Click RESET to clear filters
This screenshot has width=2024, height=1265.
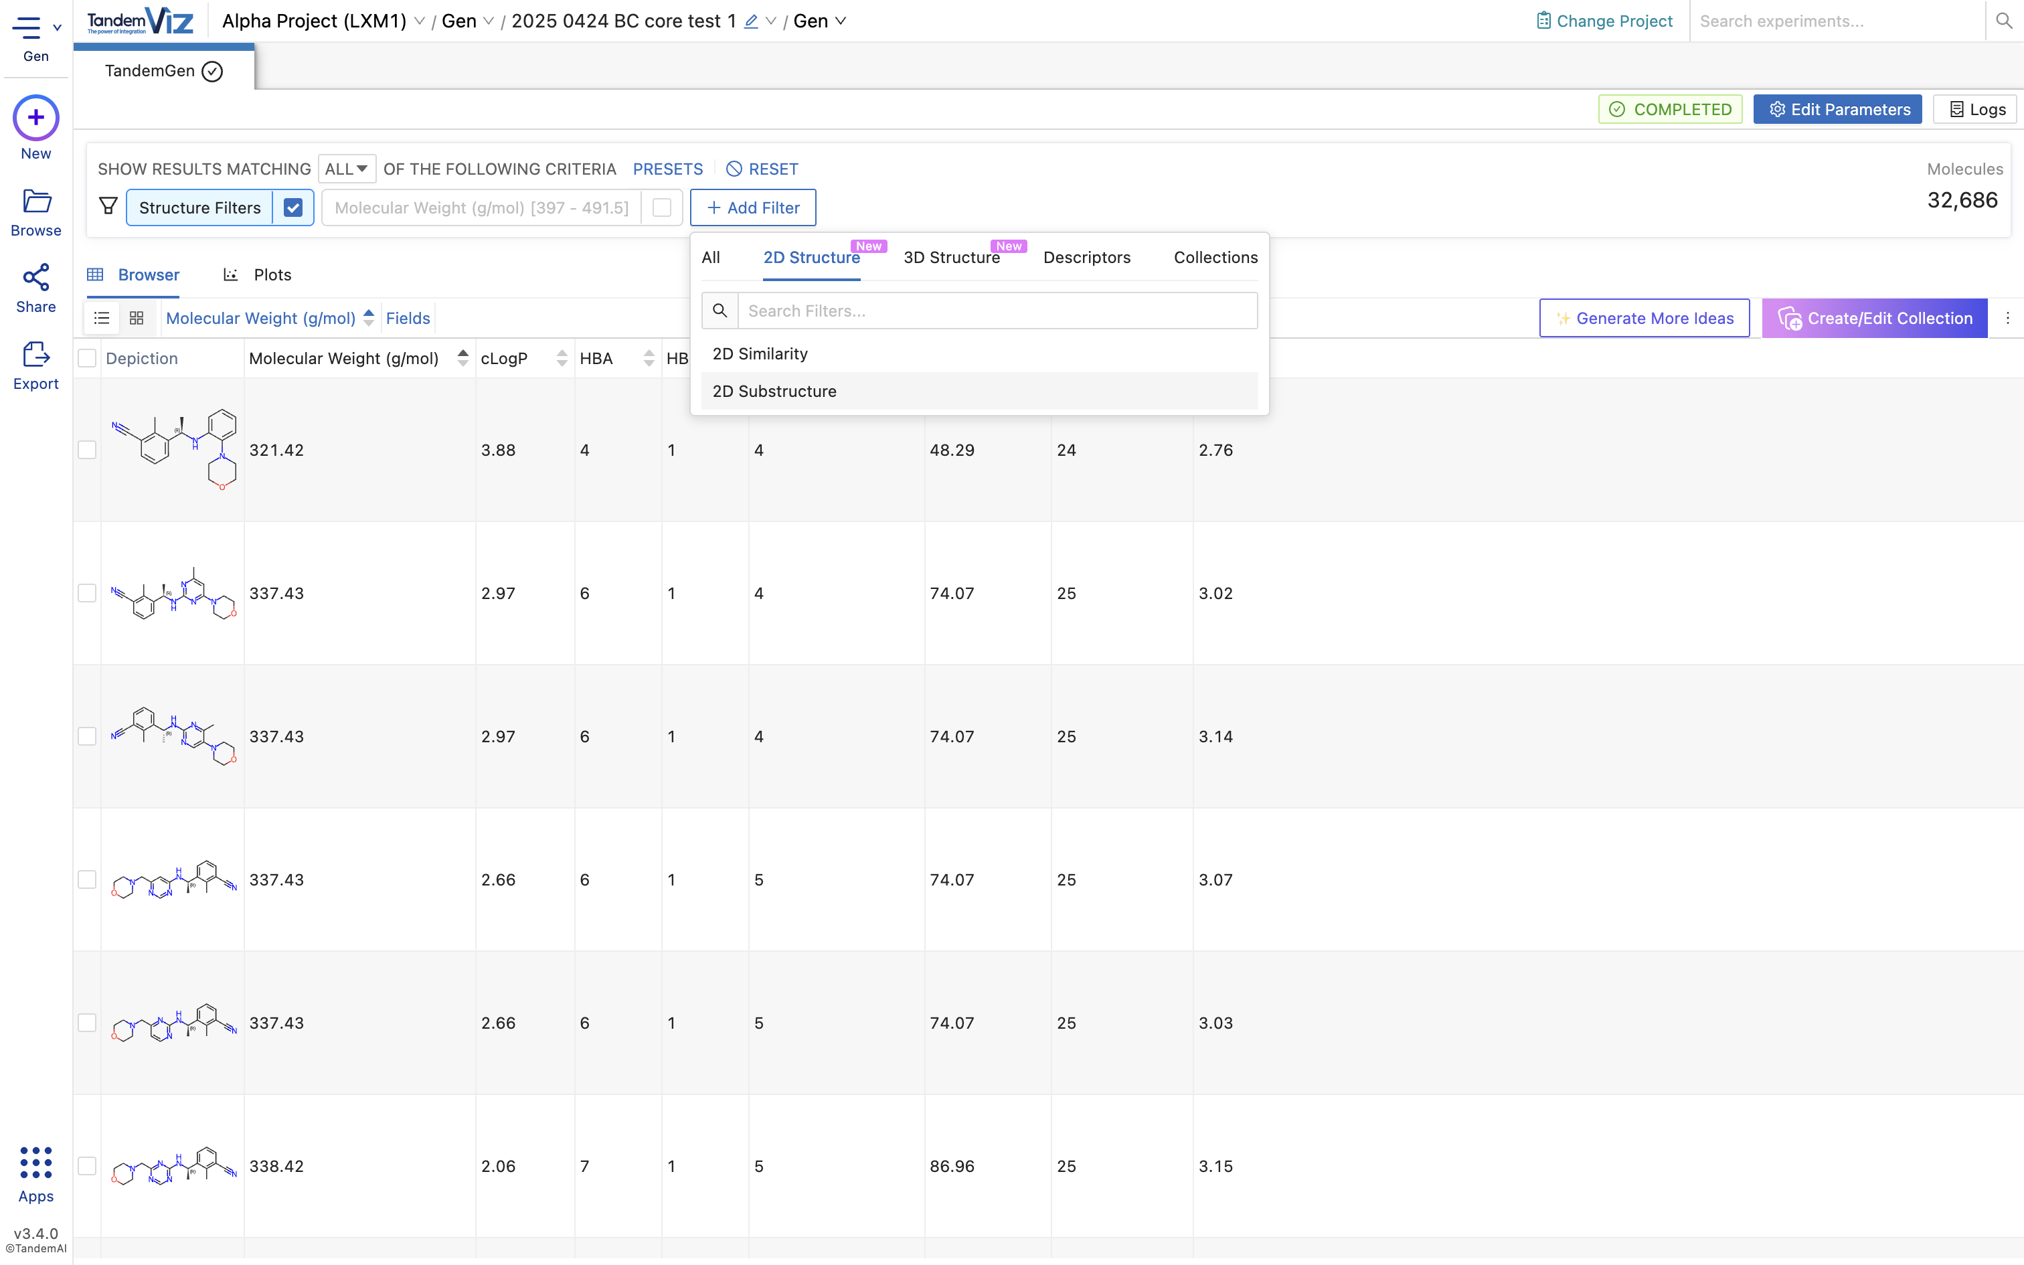pyautogui.click(x=762, y=169)
